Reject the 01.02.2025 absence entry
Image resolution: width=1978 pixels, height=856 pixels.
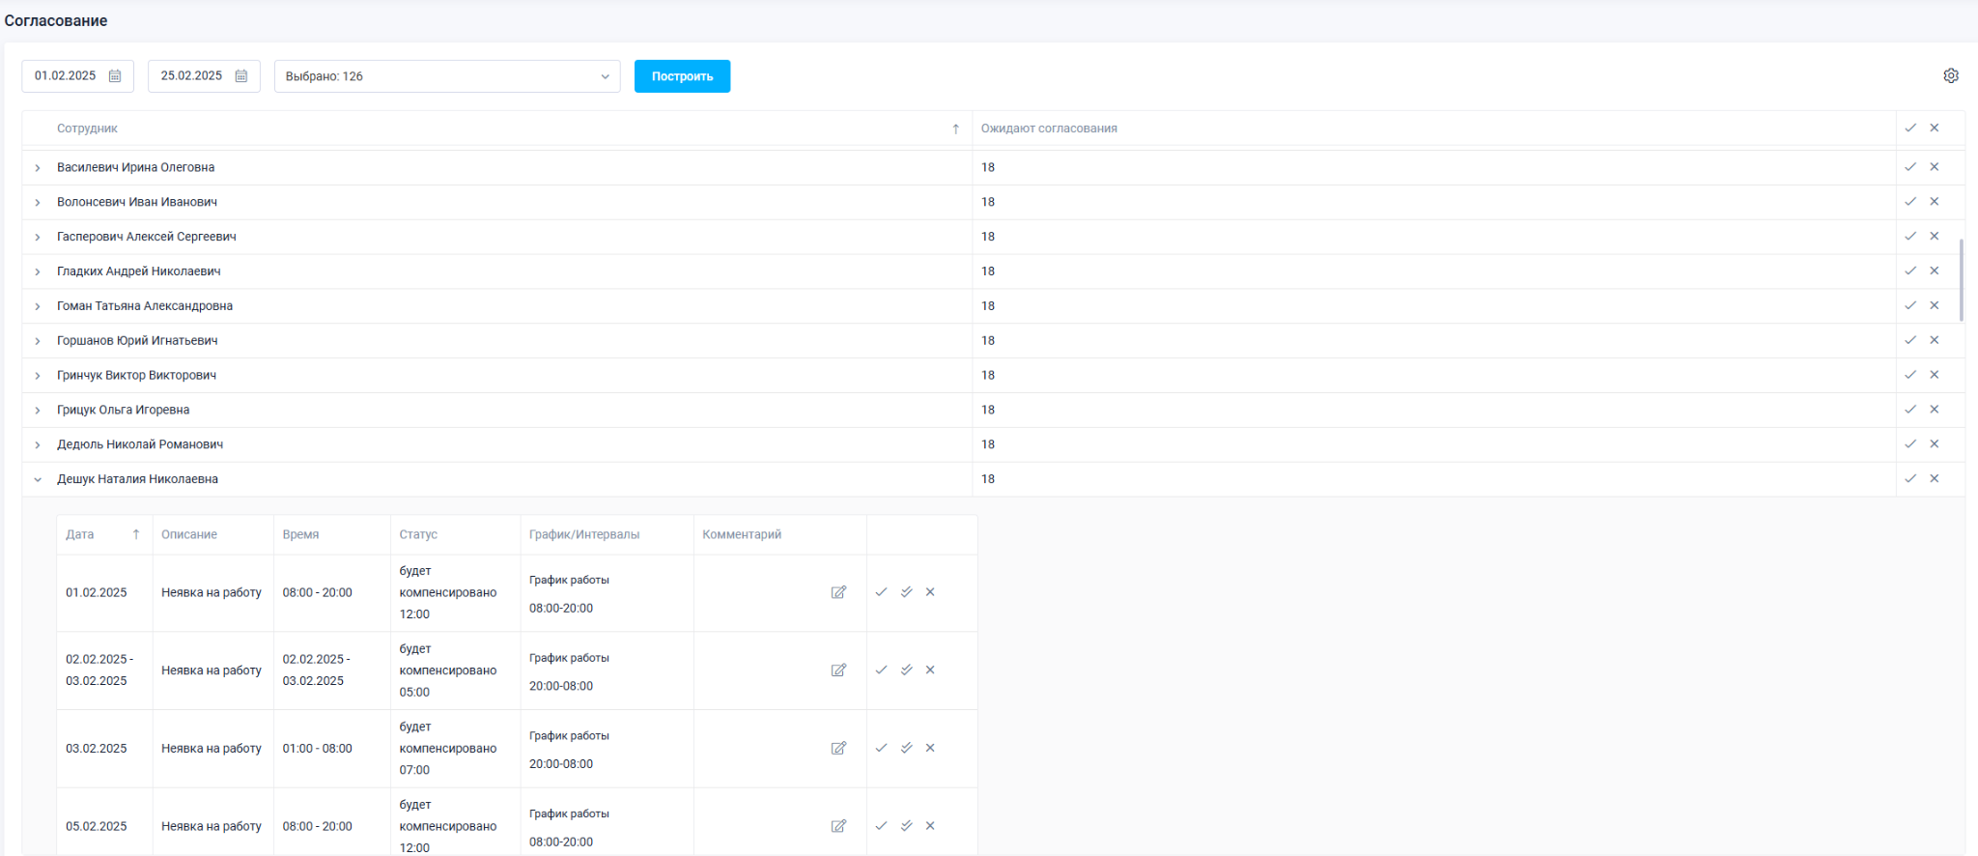[930, 592]
